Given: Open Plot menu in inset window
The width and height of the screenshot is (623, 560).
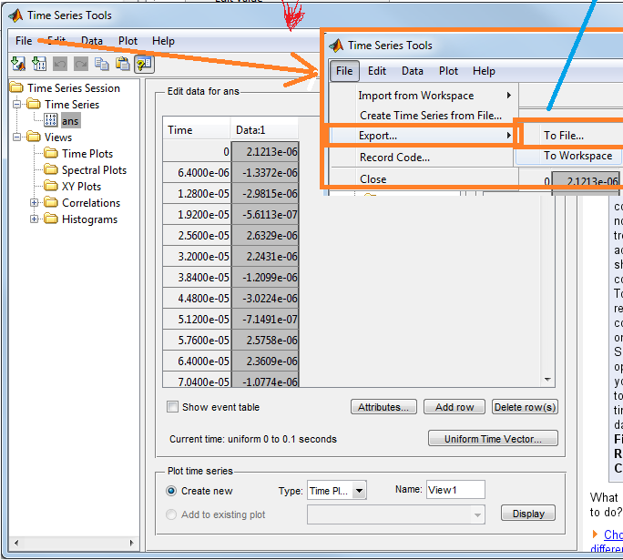Looking at the screenshot, I should tap(448, 71).
